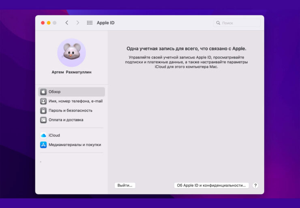Screen dimensions: 300x208
Task: Go back with the left chevron
Action: click(x=67, y=23)
